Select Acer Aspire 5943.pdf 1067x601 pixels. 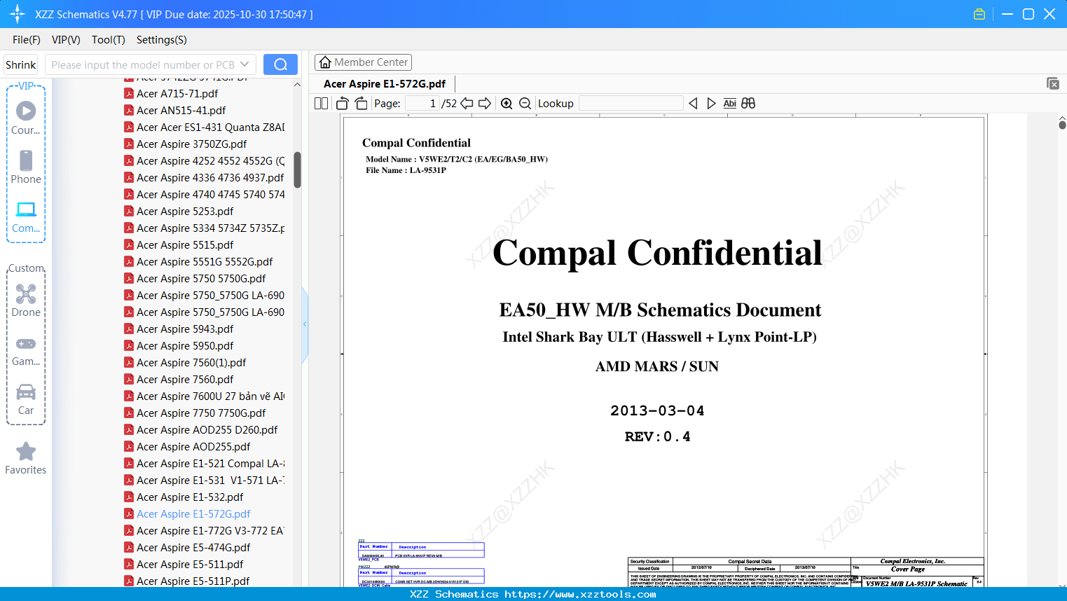pyautogui.click(x=185, y=329)
